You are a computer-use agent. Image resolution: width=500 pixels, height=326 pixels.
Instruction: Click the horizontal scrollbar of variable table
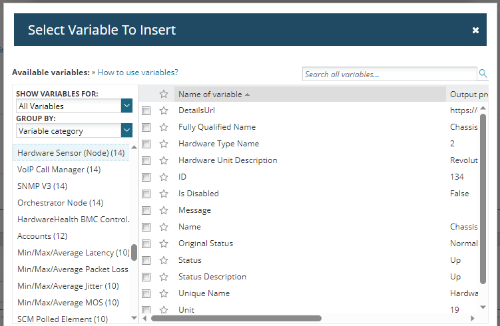point(236,319)
